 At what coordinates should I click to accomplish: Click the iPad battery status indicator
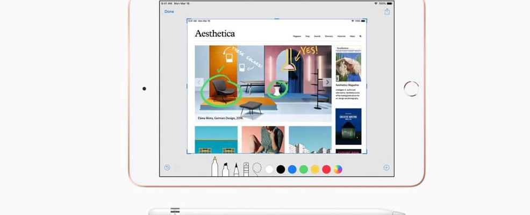pos(390,3)
